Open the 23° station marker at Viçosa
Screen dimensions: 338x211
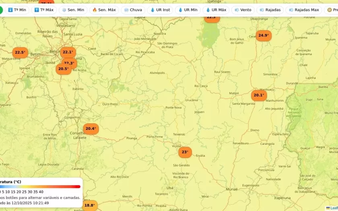click(185, 152)
